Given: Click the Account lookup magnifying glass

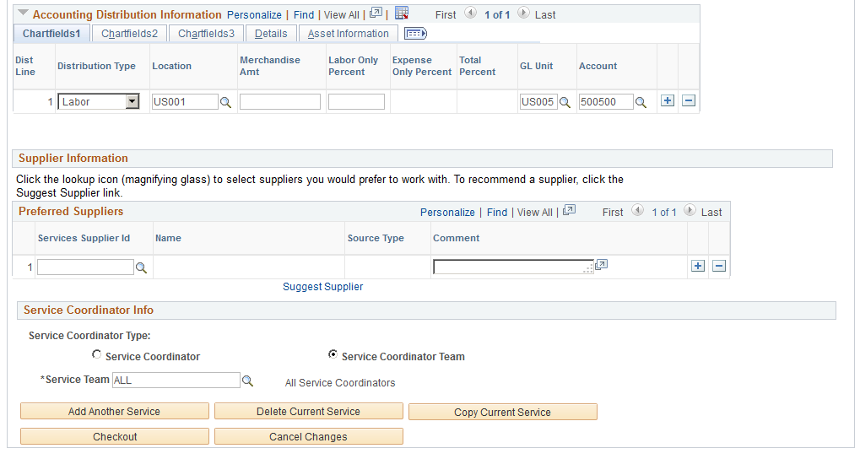Looking at the screenshot, I should tap(641, 102).
